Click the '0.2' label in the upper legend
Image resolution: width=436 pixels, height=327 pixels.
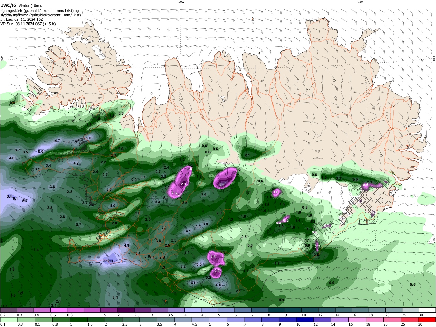coord(3,315)
